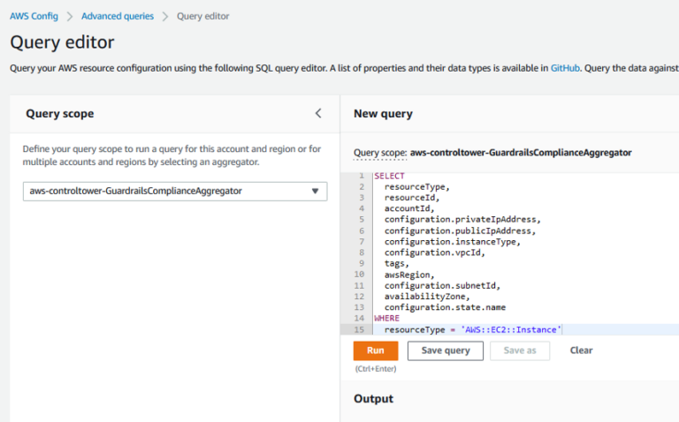
Task: Click tags on line 9
Action: (396, 263)
